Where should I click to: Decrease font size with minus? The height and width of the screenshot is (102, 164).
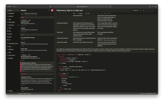(x=72, y=13)
